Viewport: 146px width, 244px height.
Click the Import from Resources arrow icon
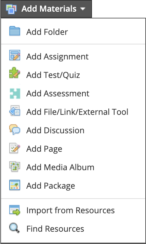pyautogui.click(x=15, y=210)
